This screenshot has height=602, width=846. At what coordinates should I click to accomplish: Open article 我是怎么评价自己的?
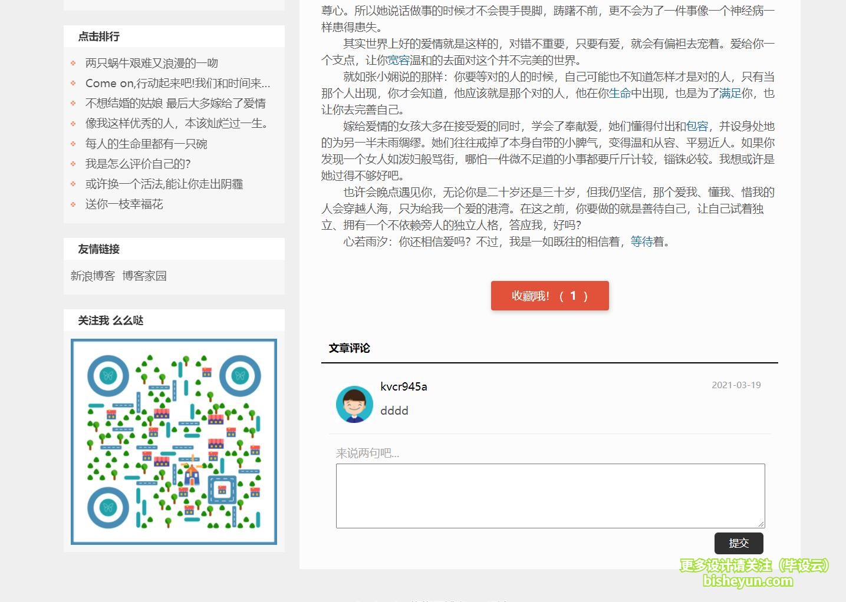pos(138,164)
